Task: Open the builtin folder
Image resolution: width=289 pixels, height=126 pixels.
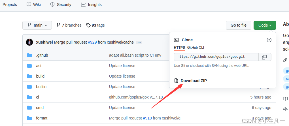Action: coord(41,87)
